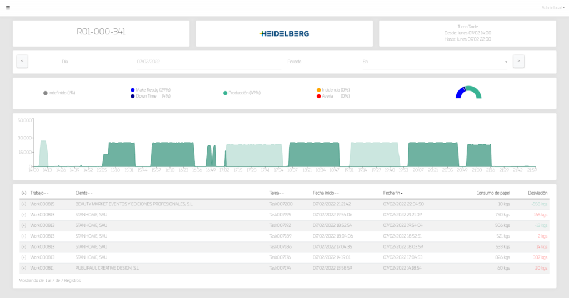Click deviation value 307 kgs
This screenshot has height=298, width=569.
click(x=540, y=257)
